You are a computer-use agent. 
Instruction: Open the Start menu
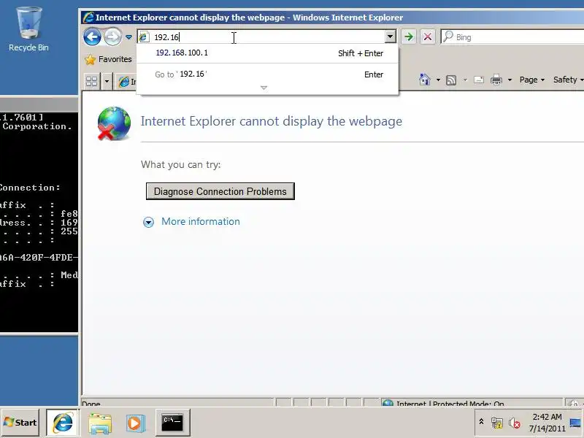(x=20, y=423)
